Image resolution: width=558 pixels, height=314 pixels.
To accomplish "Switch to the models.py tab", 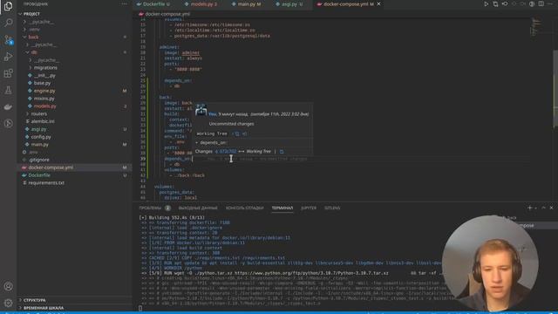I will [201, 4].
